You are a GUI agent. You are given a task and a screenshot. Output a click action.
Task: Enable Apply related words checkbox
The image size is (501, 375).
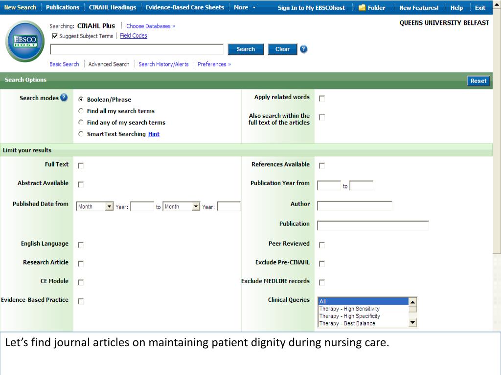[322, 99]
